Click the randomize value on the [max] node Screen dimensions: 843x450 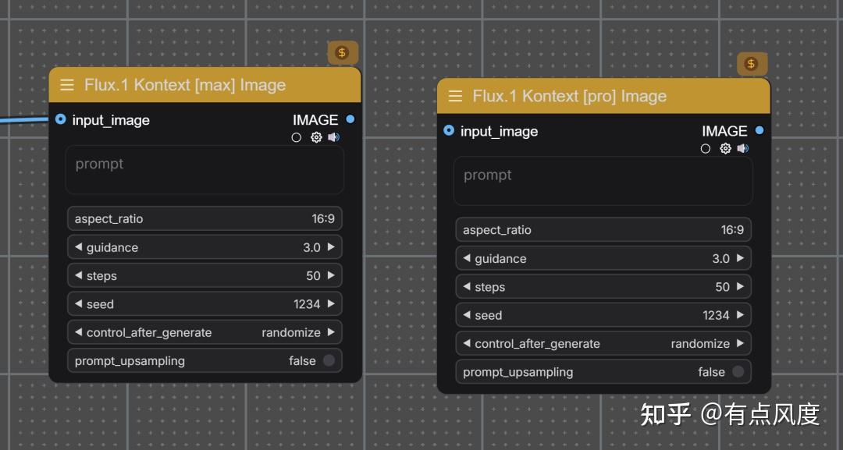291,333
